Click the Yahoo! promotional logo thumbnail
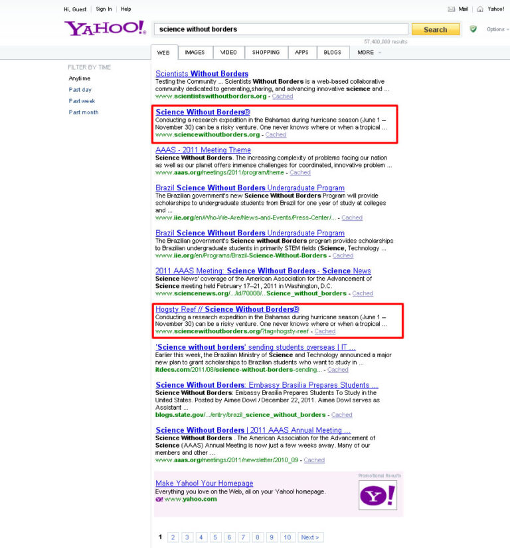This screenshot has height=548, width=510. point(378,495)
